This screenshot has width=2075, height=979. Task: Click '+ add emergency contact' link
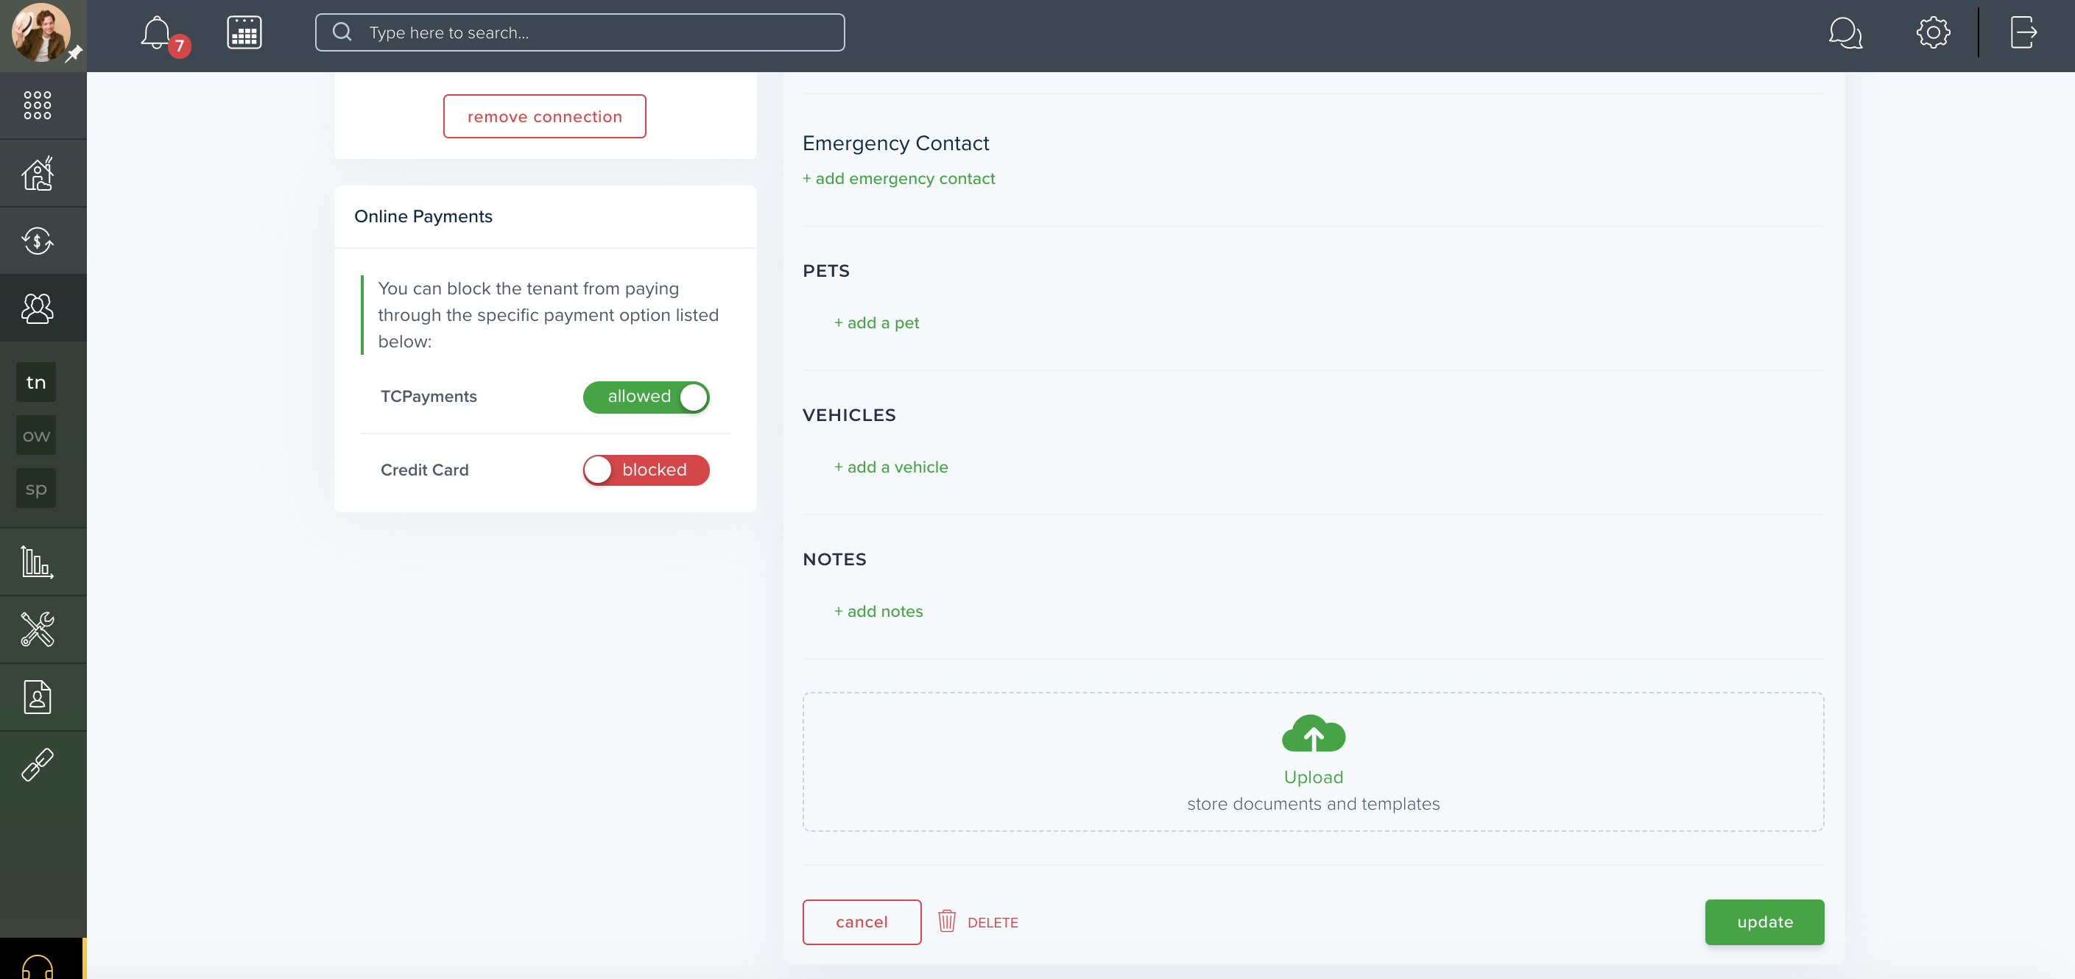(898, 179)
